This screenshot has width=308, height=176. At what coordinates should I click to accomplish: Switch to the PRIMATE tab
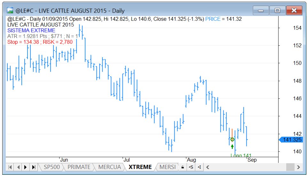tap(79, 167)
